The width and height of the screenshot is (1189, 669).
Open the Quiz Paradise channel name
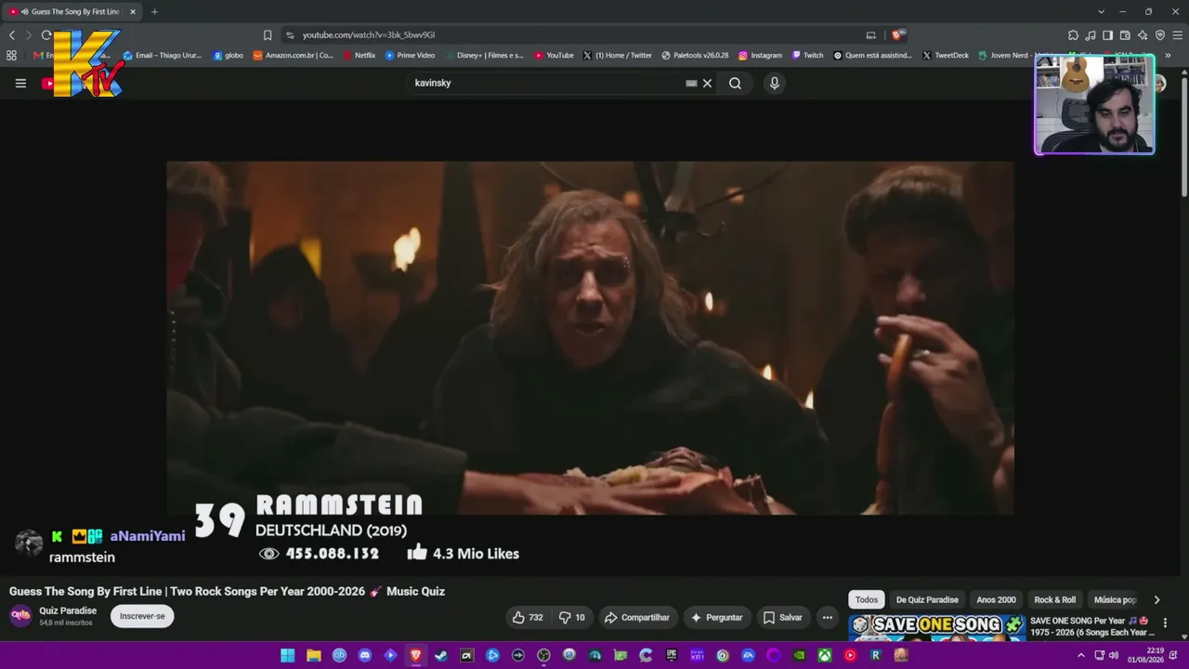tap(68, 610)
